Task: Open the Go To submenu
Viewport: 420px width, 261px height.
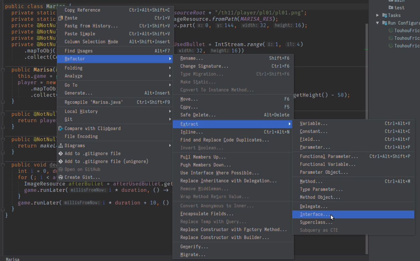Action: [x=115, y=85]
